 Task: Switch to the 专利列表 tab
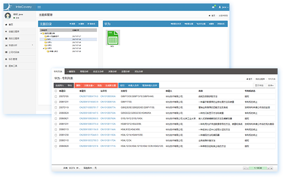[58, 71]
